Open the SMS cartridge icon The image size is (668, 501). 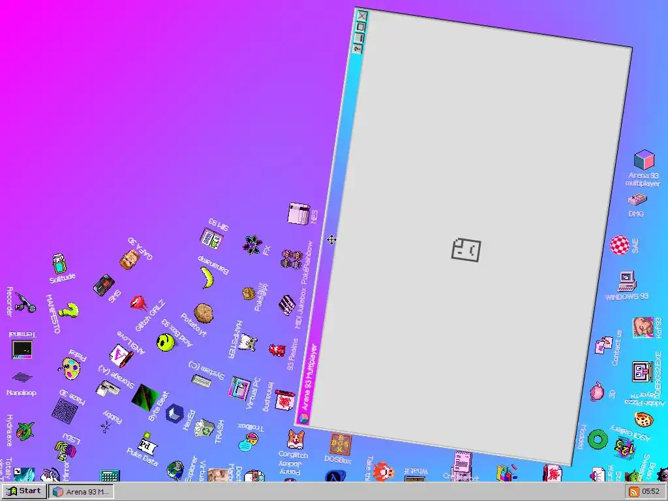pyautogui.click(x=104, y=285)
